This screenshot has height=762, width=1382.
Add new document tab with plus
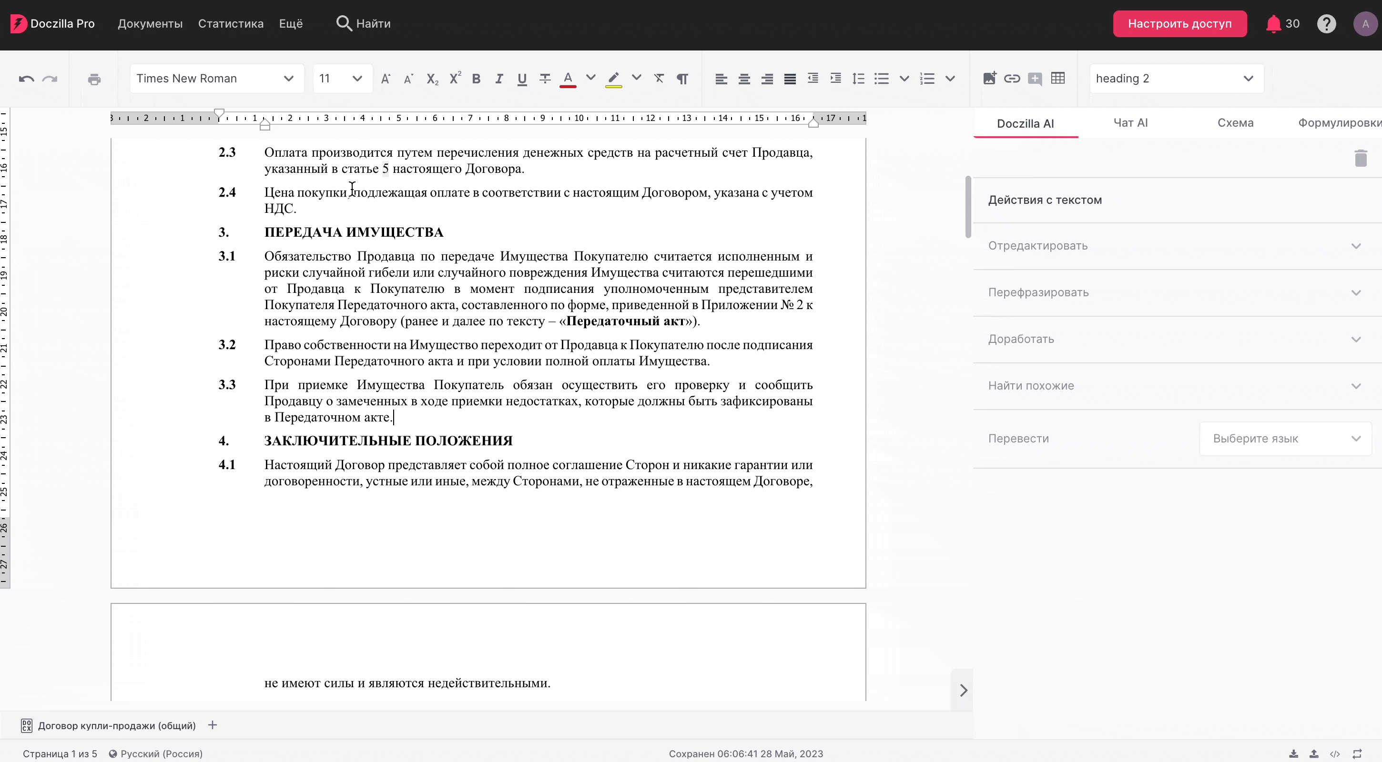coord(213,725)
